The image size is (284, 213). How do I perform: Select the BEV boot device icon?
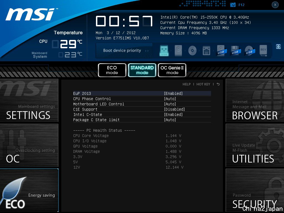coord(263,50)
